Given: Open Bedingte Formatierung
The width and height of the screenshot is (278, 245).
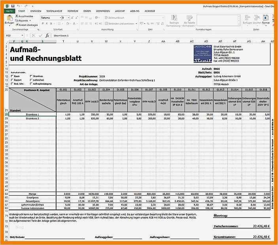Looking at the screenshot, I should pos(173,21).
